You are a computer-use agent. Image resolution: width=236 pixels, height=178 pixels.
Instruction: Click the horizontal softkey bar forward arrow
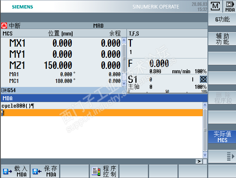pyautogui.click(x=199, y=161)
